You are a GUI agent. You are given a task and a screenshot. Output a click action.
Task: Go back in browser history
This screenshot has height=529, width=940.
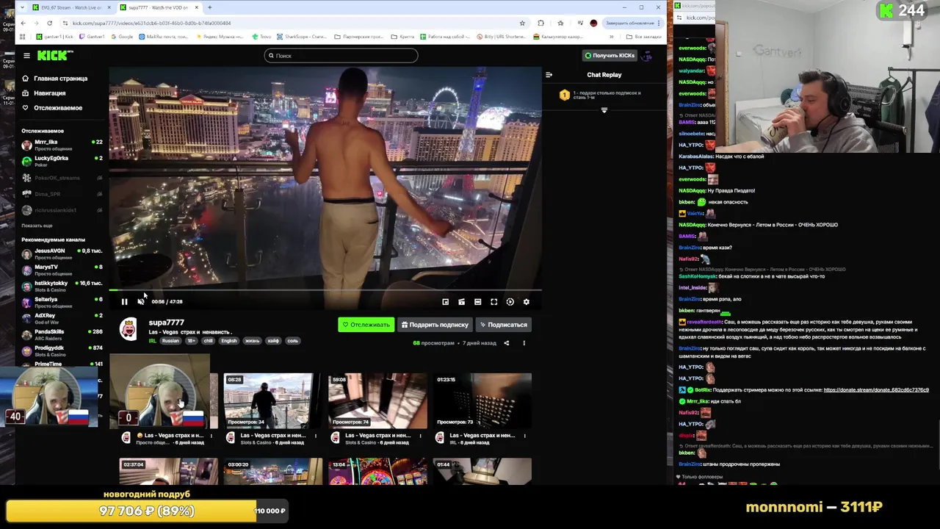[23, 23]
